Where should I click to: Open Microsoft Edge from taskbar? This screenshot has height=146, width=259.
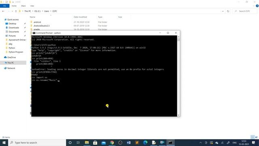tap(145, 142)
